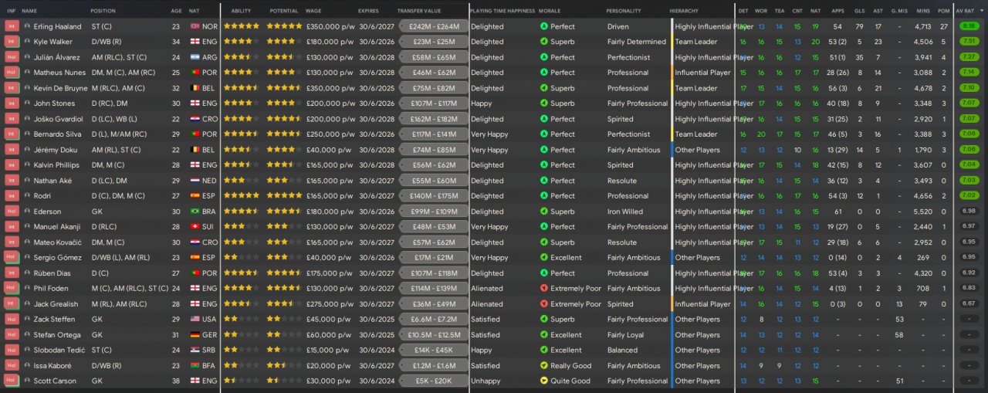Click the Perfect morale icon for Erling Haaland
988x393 pixels.
point(543,26)
